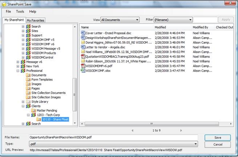Click the Save button
This screenshot has height=157, width=238.
pos(218,138)
